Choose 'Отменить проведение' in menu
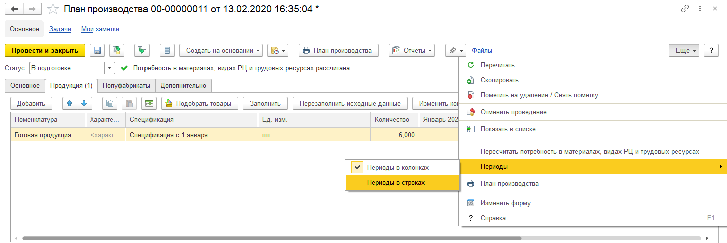Viewport: 727px width, 243px height. 513,112
